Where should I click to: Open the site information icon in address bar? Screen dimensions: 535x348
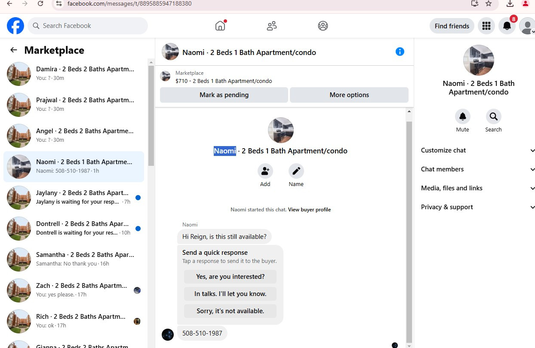pos(59,3)
